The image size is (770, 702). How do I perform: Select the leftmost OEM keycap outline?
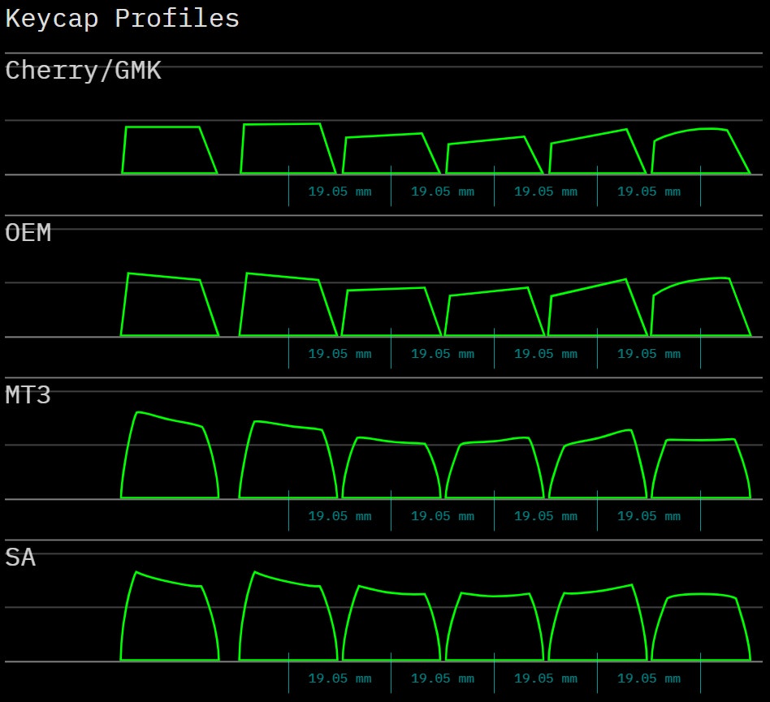tap(168, 307)
